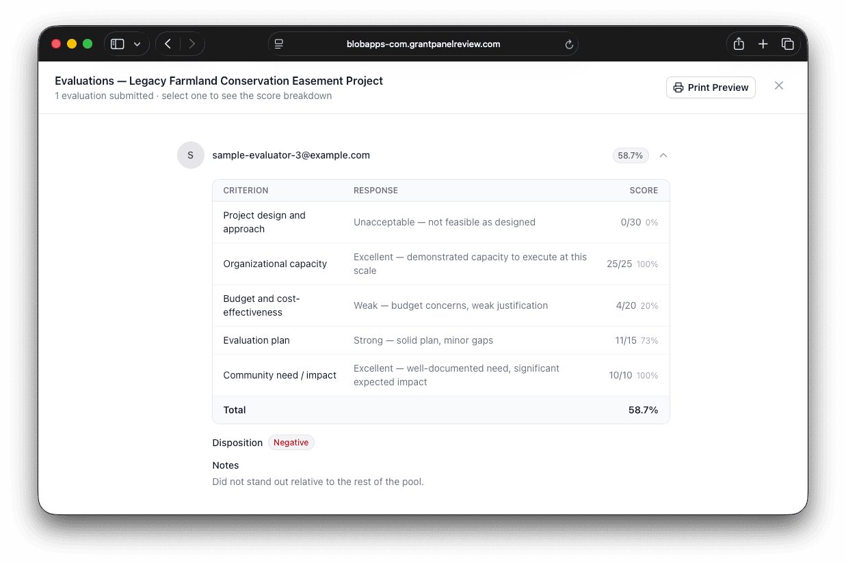Reload the page with refresh icon
This screenshot has height=565, width=846.
pos(568,44)
